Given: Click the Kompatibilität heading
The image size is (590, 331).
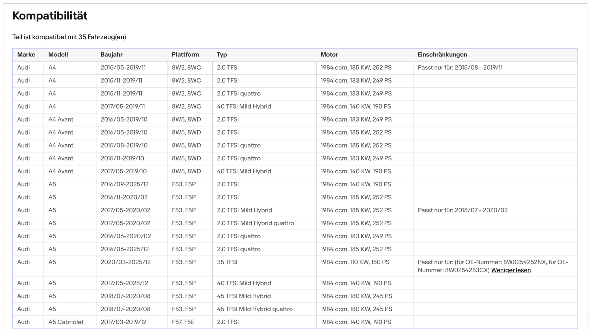Looking at the screenshot, I should pos(50,16).
